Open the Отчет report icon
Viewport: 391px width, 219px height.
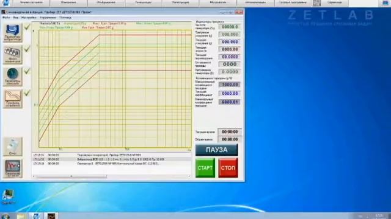(x=12, y=147)
